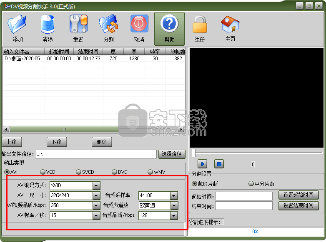The width and height of the screenshot is (326, 242).
Task: Select the DVD output type
Action: (114, 172)
